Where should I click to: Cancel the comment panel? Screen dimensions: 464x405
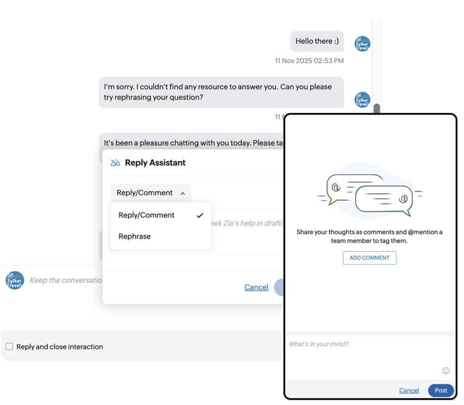(x=409, y=390)
